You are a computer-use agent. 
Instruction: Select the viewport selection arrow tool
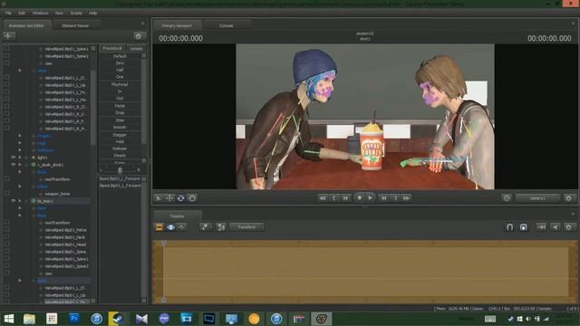[x=159, y=198]
